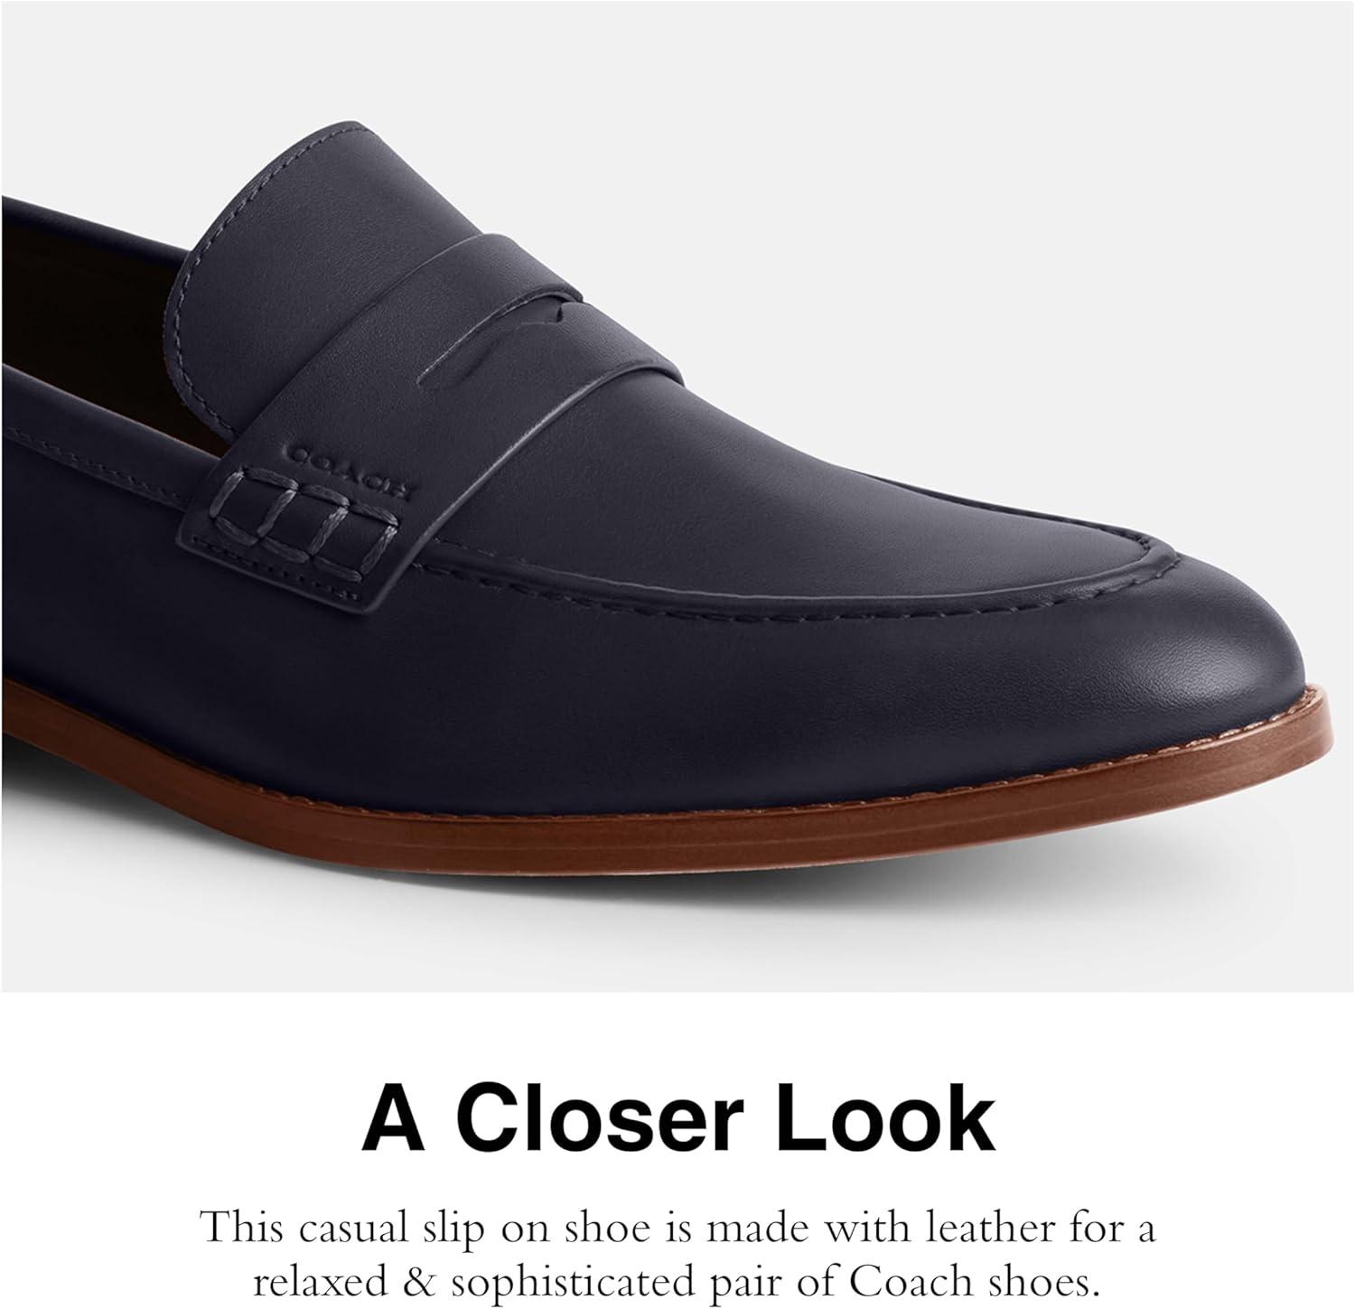Click the "A Closer Look" heading
The width and height of the screenshot is (1355, 1309).
677,1121
